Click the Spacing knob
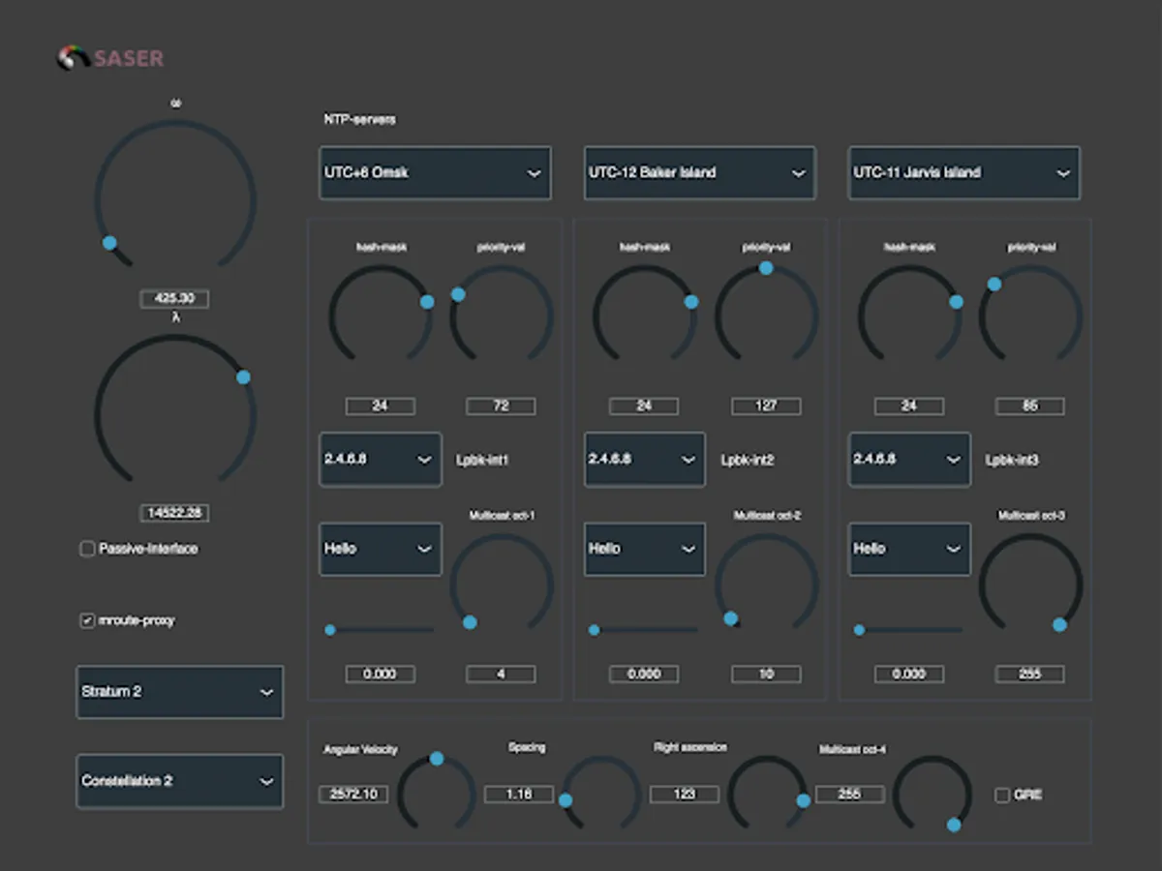1162x871 pixels. coord(601,795)
